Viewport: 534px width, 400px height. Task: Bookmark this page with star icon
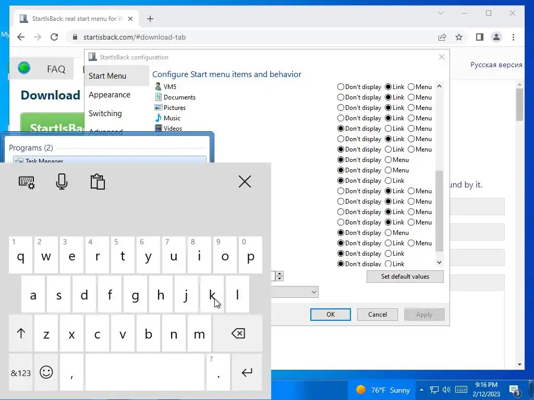tap(459, 37)
